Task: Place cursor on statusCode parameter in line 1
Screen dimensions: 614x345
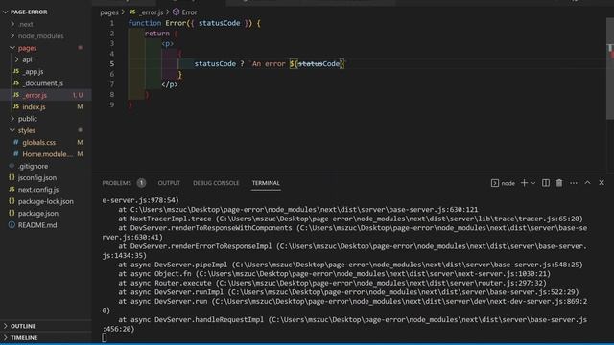Action: [220, 23]
